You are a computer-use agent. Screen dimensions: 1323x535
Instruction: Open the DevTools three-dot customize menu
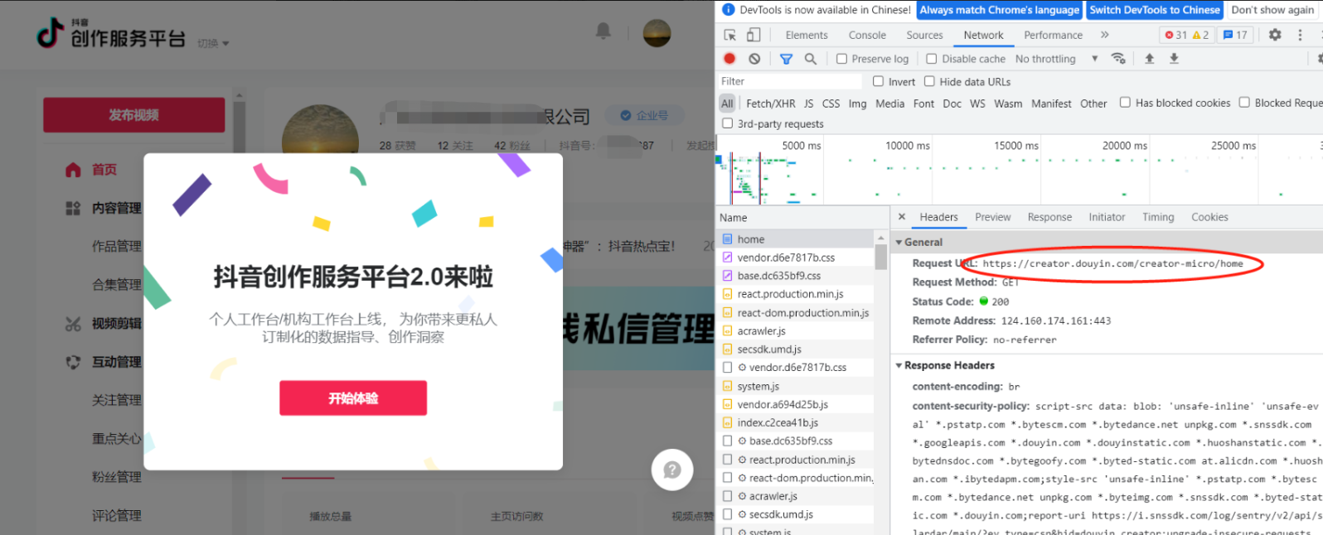1300,35
